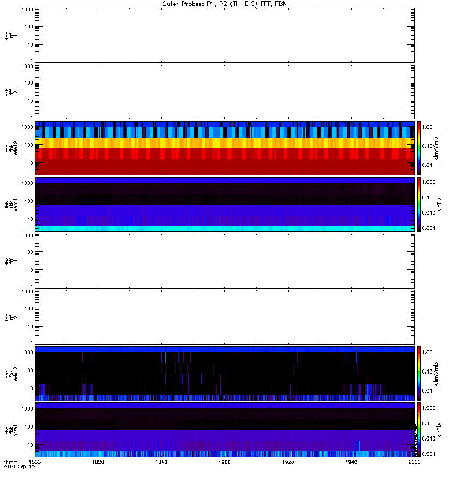This screenshot has height=479, width=449.
Task: Click the '1.000' label on thb scm1 color bar
Action: click(429, 182)
